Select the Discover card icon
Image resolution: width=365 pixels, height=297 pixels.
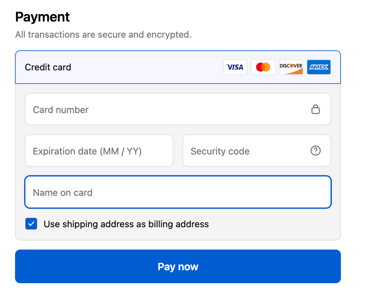[291, 67]
